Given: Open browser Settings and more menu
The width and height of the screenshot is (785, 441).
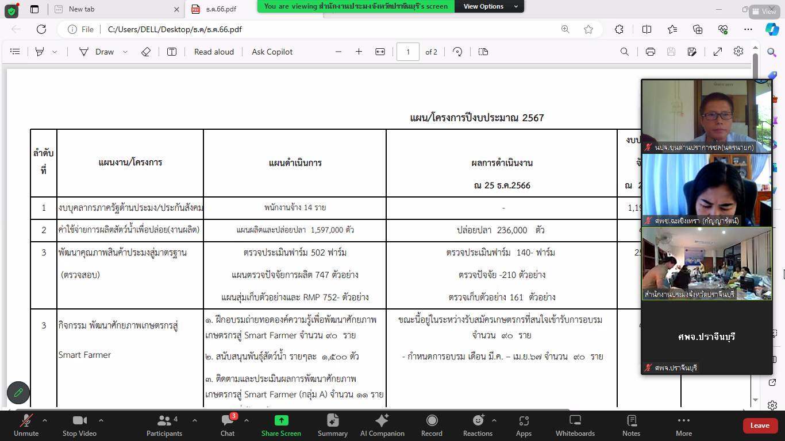Looking at the screenshot, I should [x=748, y=29].
